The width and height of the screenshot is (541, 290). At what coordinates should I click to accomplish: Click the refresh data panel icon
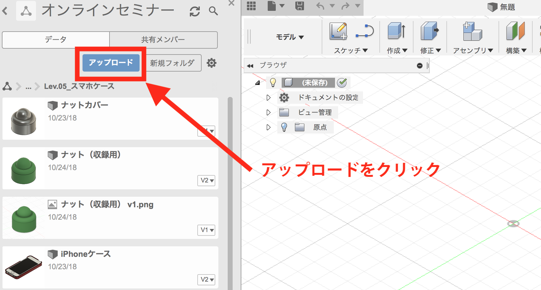pyautogui.click(x=195, y=11)
